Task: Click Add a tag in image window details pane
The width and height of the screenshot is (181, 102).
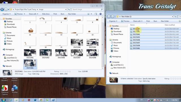Action: 36,74
